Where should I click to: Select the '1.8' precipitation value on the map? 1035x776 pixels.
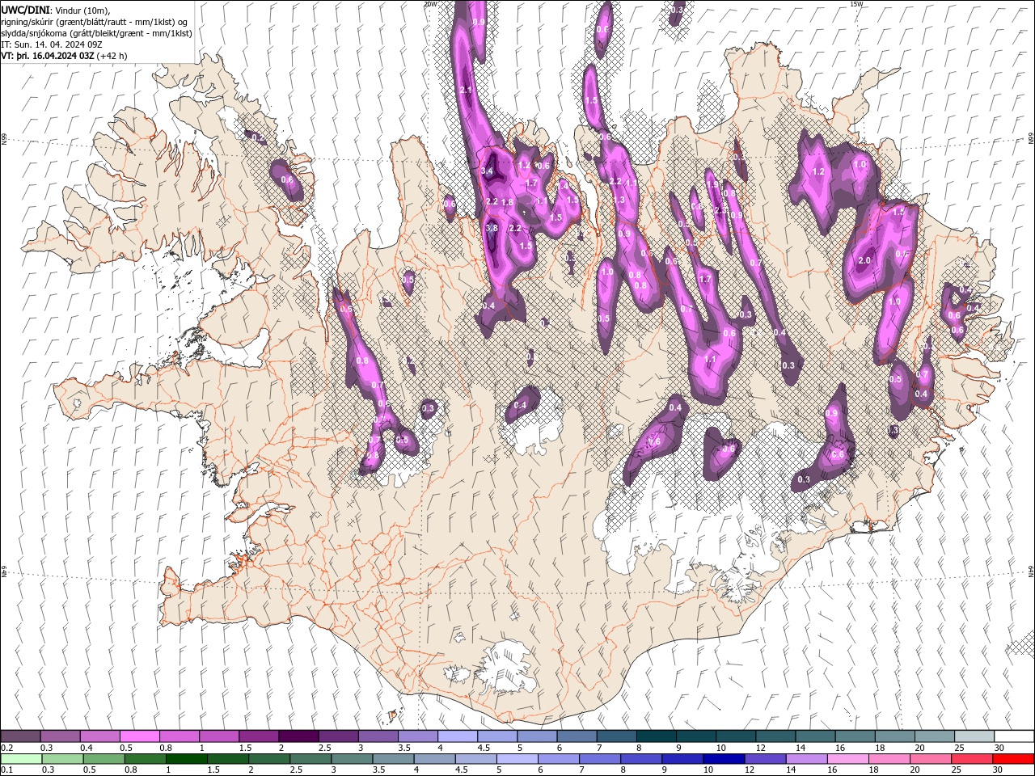click(x=508, y=202)
